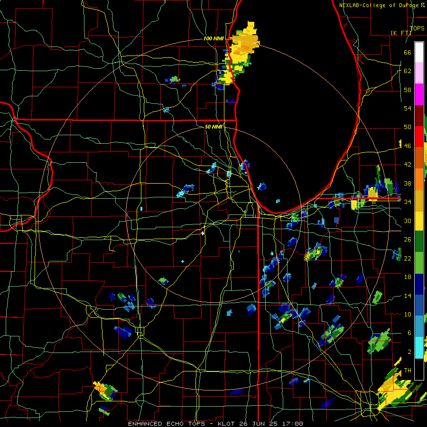The width and height of the screenshot is (427, 427).
Task: Select the 22 value on the legend scale
Action: click(408, 258)
